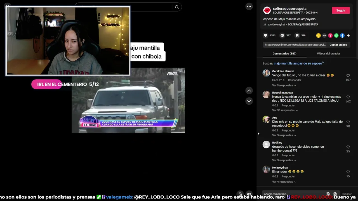Viewport: 358px width, 201px height.
Task: Open solteraqueserespeta profile name
Action: 289,9
